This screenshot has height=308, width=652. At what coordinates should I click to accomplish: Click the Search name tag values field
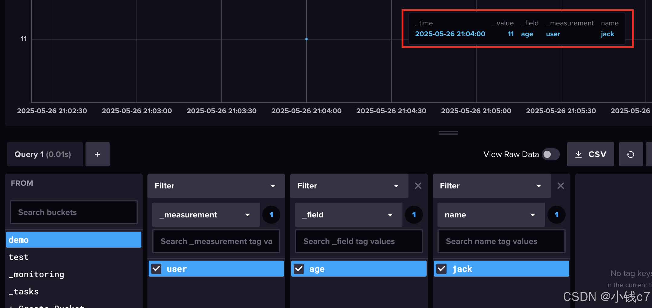pyautogui.click(x=501, y=241)
